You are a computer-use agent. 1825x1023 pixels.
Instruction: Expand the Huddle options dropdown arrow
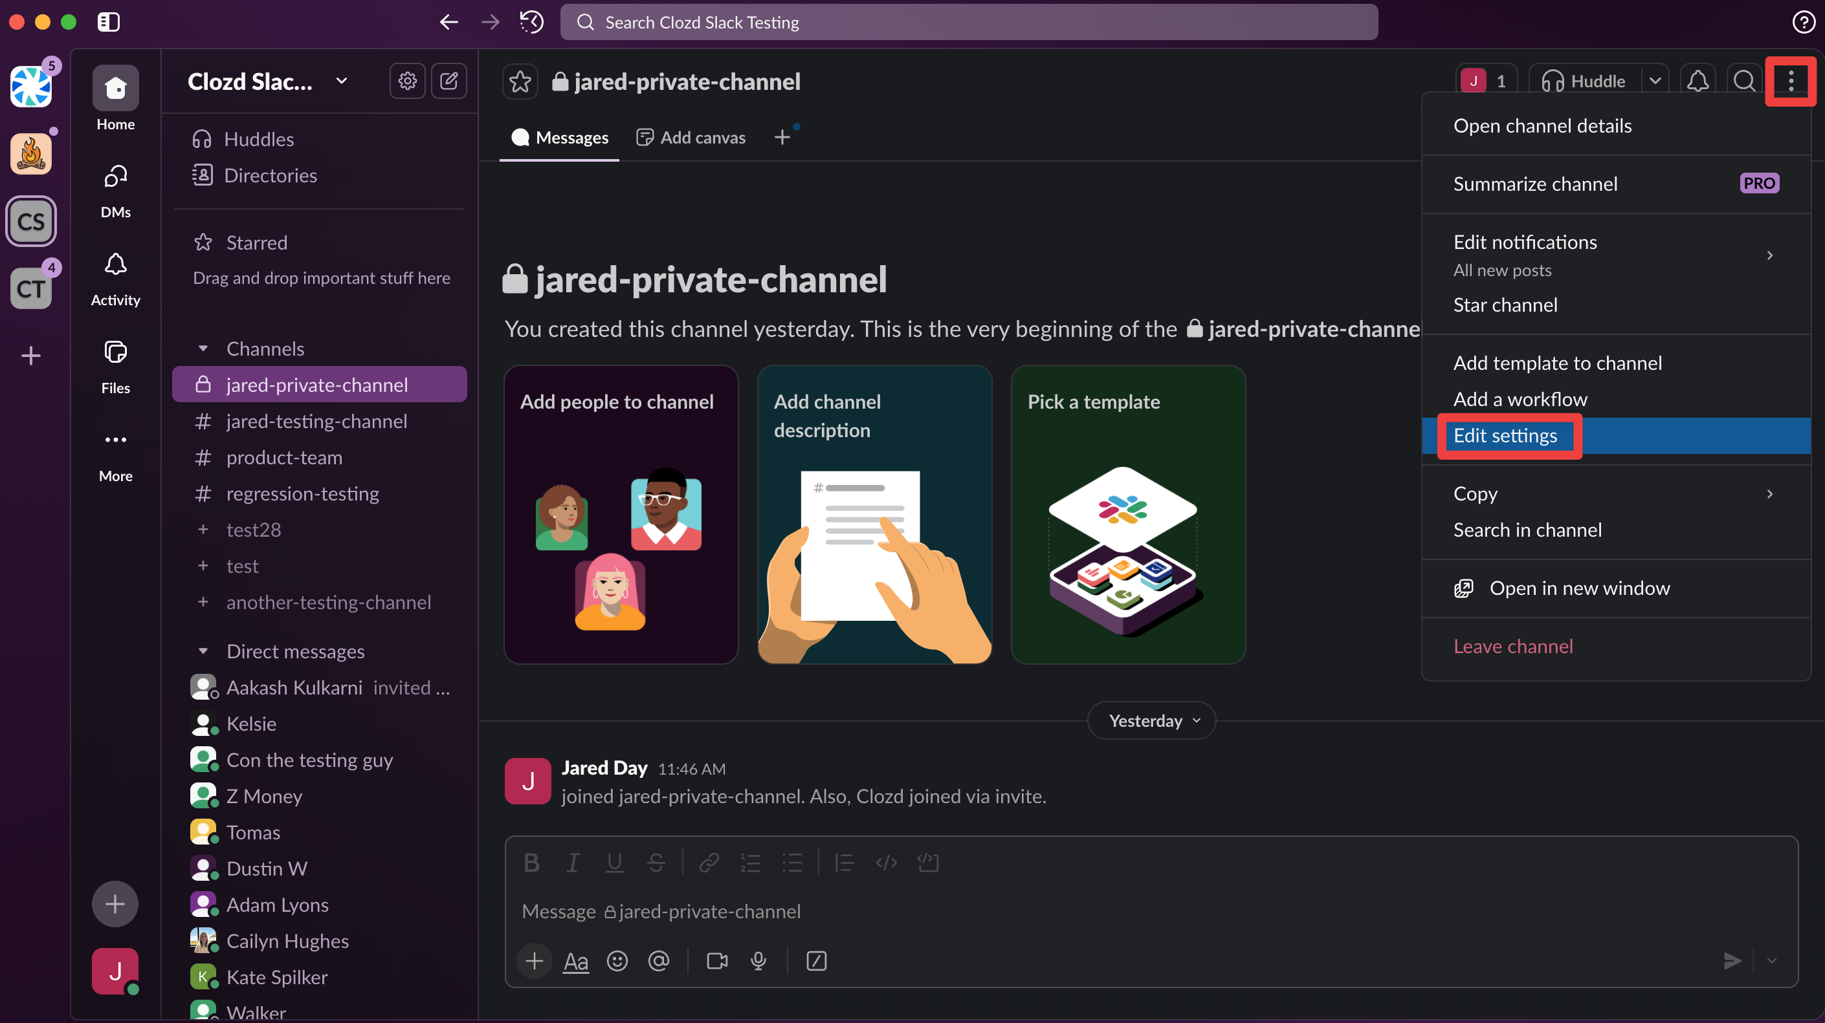1655,81
